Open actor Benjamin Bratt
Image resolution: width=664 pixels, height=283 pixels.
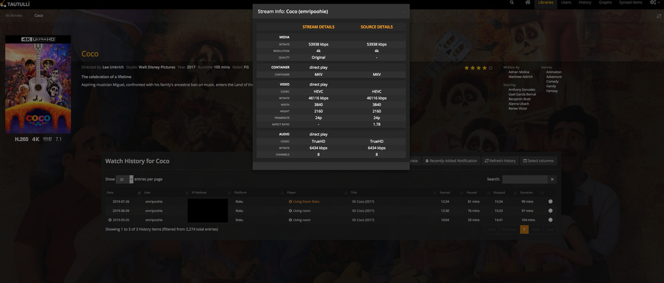point(519,99)
